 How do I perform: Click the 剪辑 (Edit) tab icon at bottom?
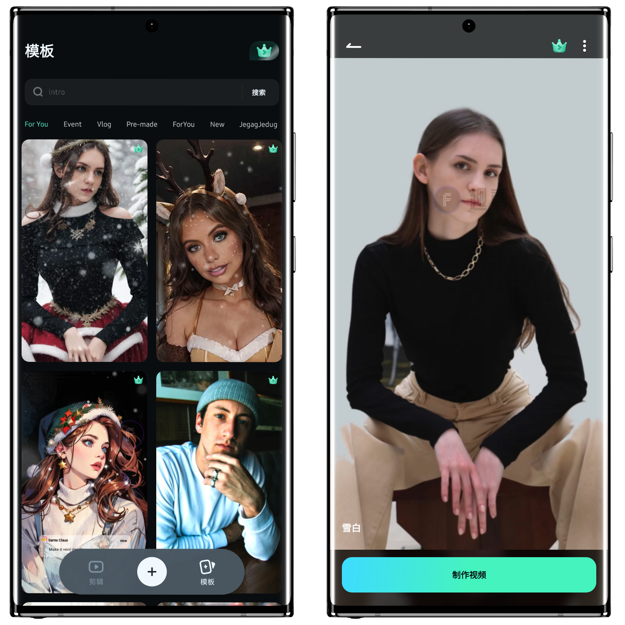tap(96, 572)
